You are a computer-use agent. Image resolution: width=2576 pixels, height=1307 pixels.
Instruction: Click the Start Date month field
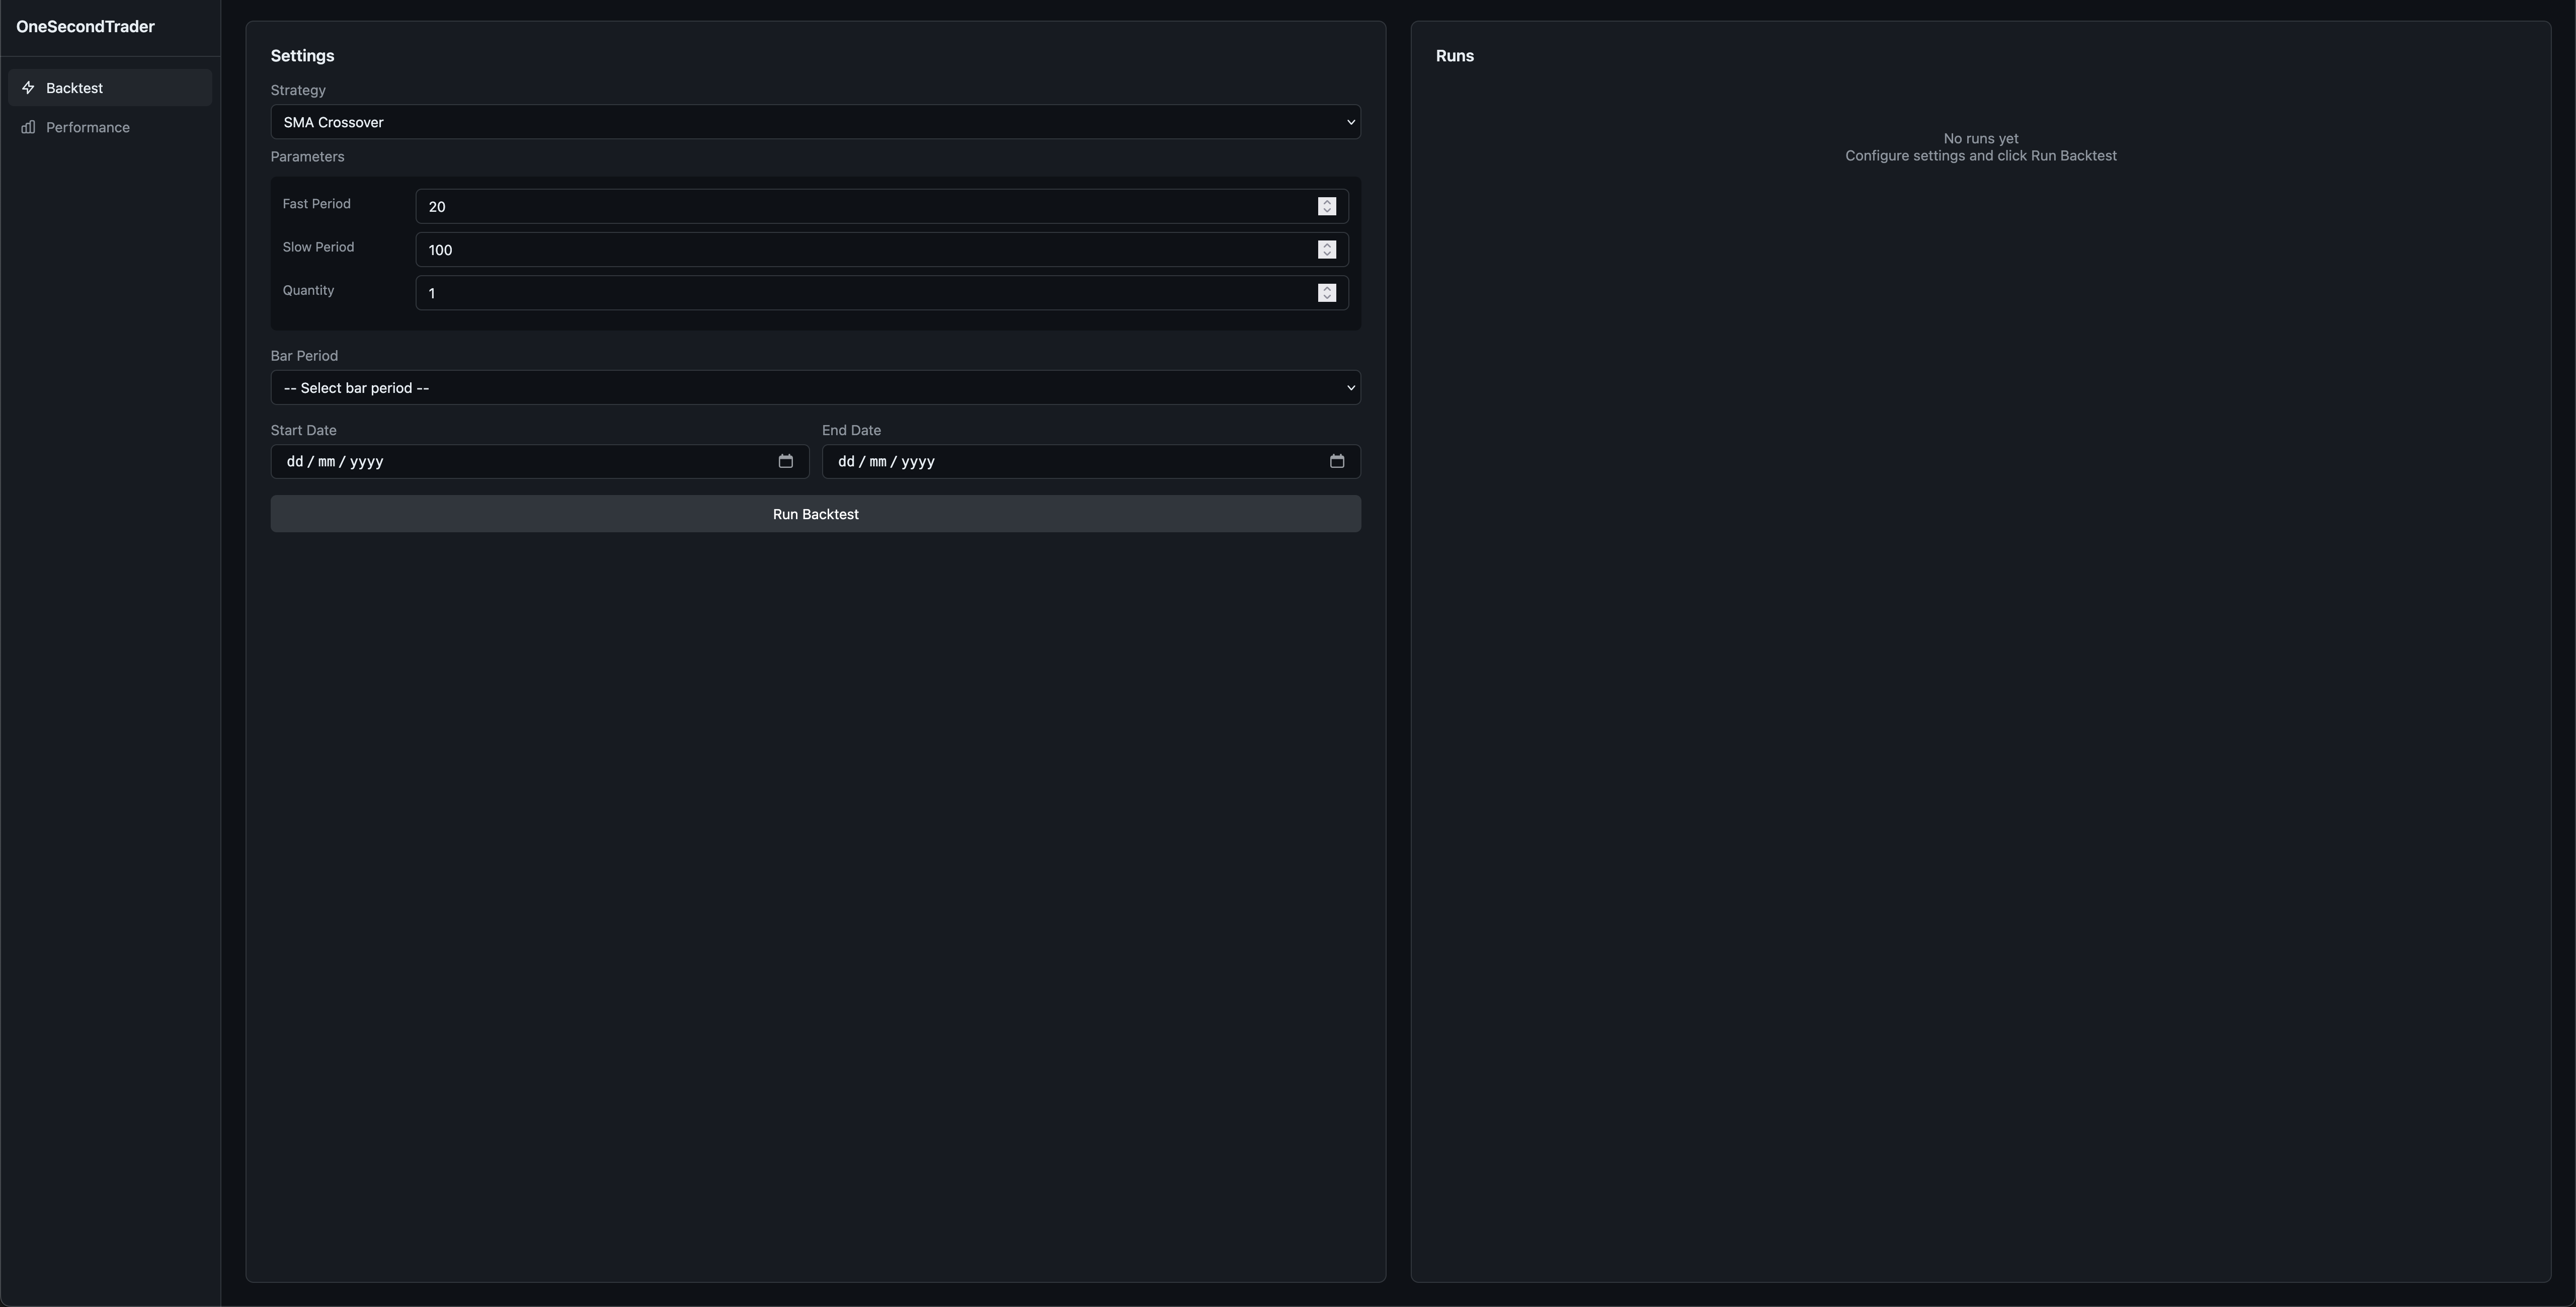pyautogui.click(x=326, y=461)
